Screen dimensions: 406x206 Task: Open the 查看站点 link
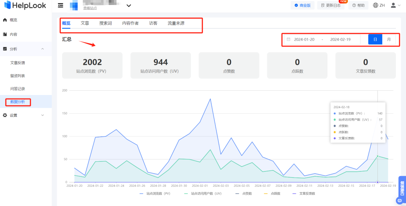pos(90,8)
